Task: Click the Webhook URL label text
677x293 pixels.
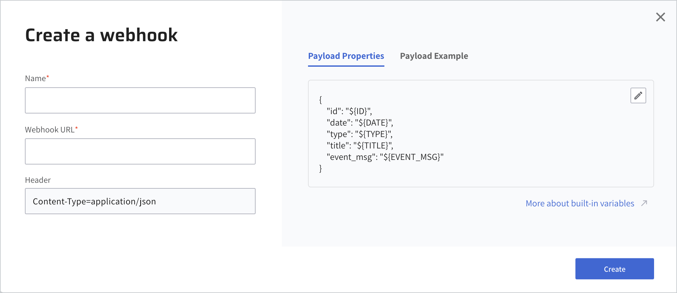Action: (50, 130)
